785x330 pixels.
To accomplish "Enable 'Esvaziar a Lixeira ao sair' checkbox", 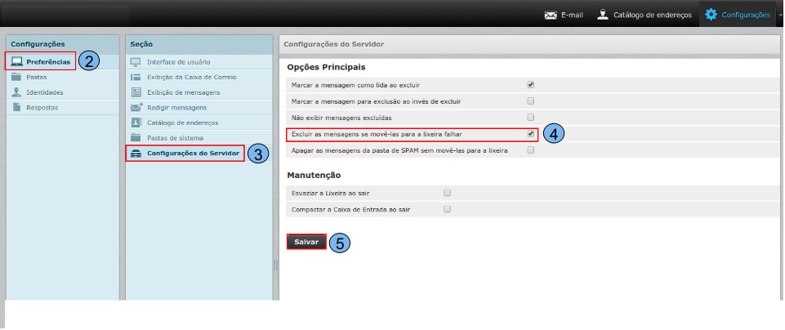I will pos(447,193).
